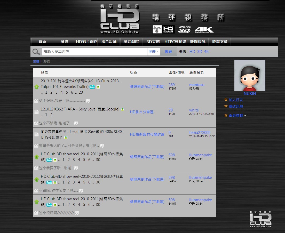Click image icon after Lexar UHS-I title

[x=66, y=138]
